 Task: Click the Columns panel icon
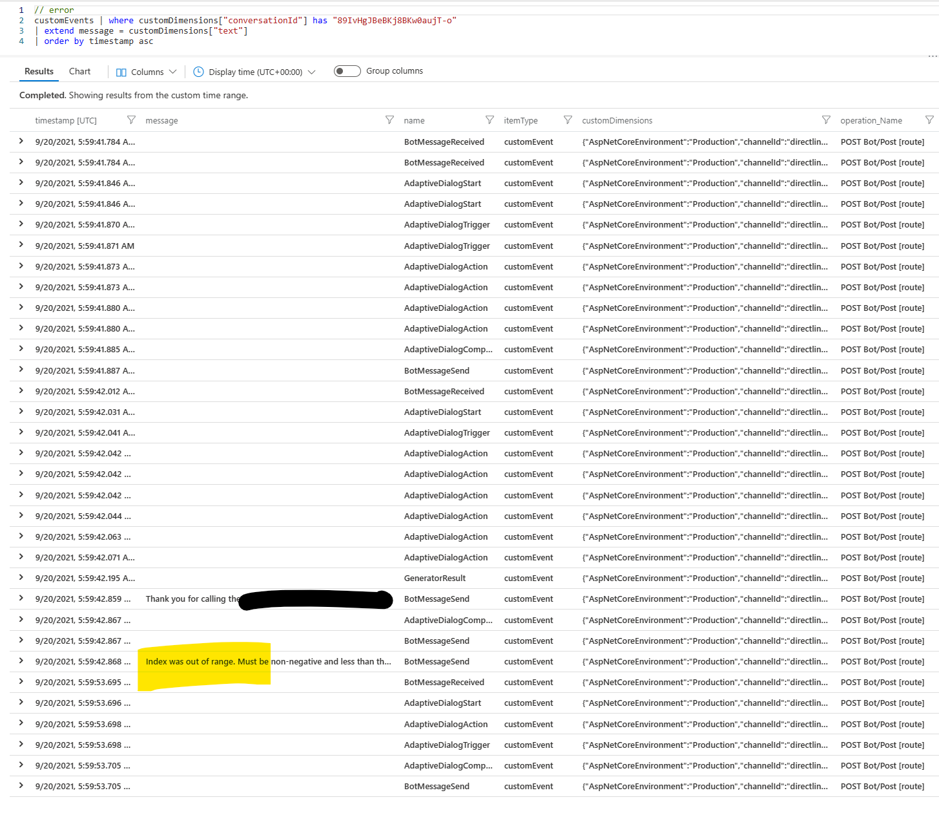click(121, 72)
